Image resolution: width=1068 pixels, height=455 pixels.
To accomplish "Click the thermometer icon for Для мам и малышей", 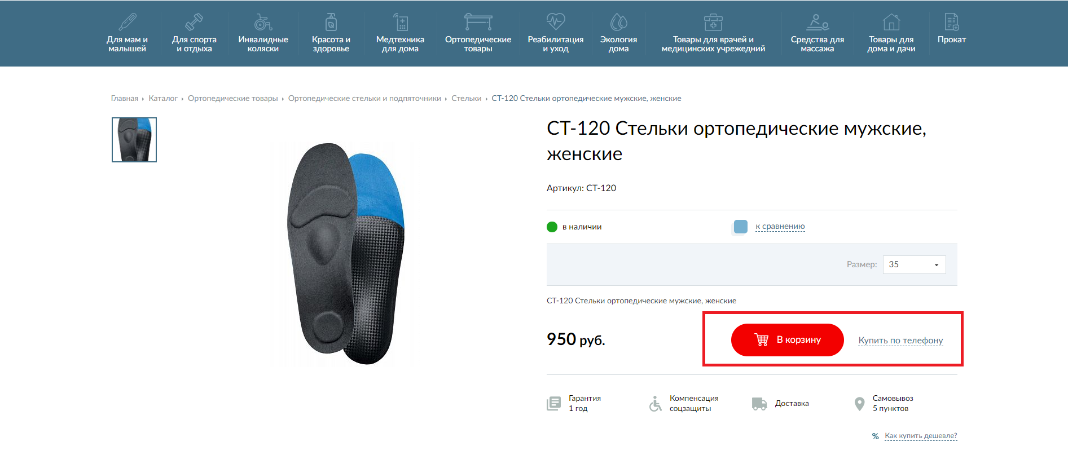I will click(x=128, y=22).
